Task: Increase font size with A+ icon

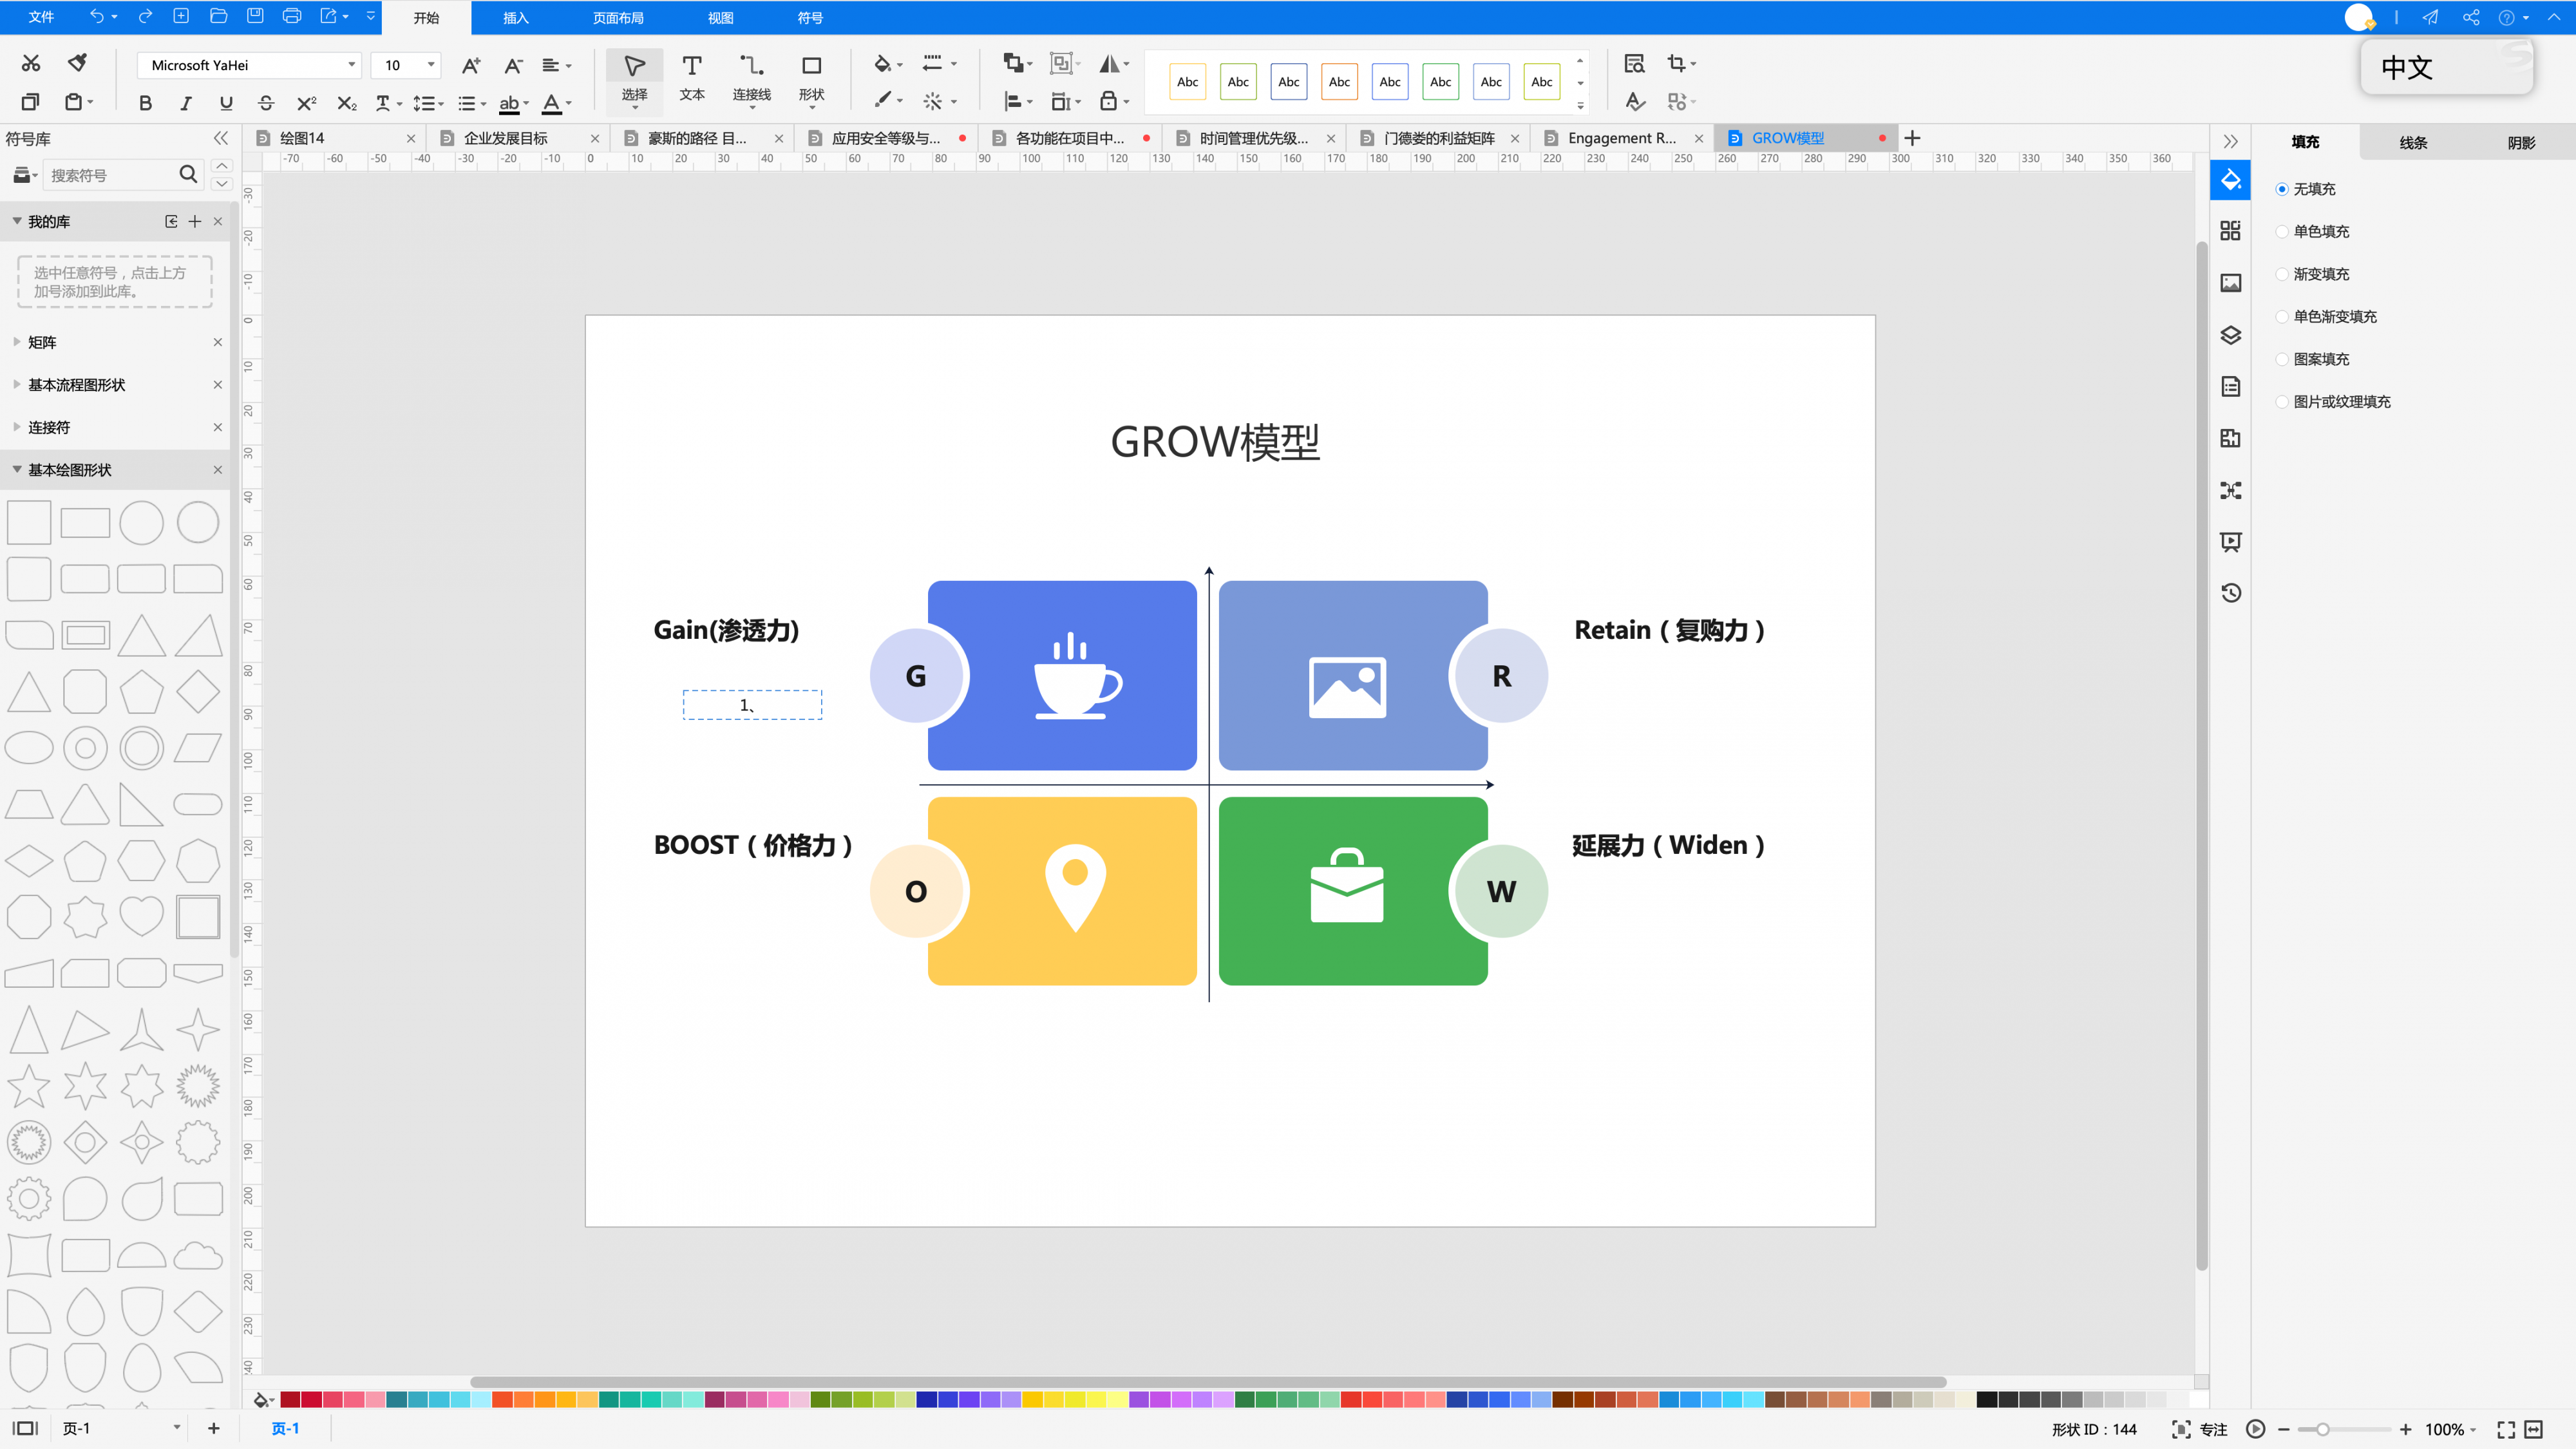Action: tap(471, 66)
